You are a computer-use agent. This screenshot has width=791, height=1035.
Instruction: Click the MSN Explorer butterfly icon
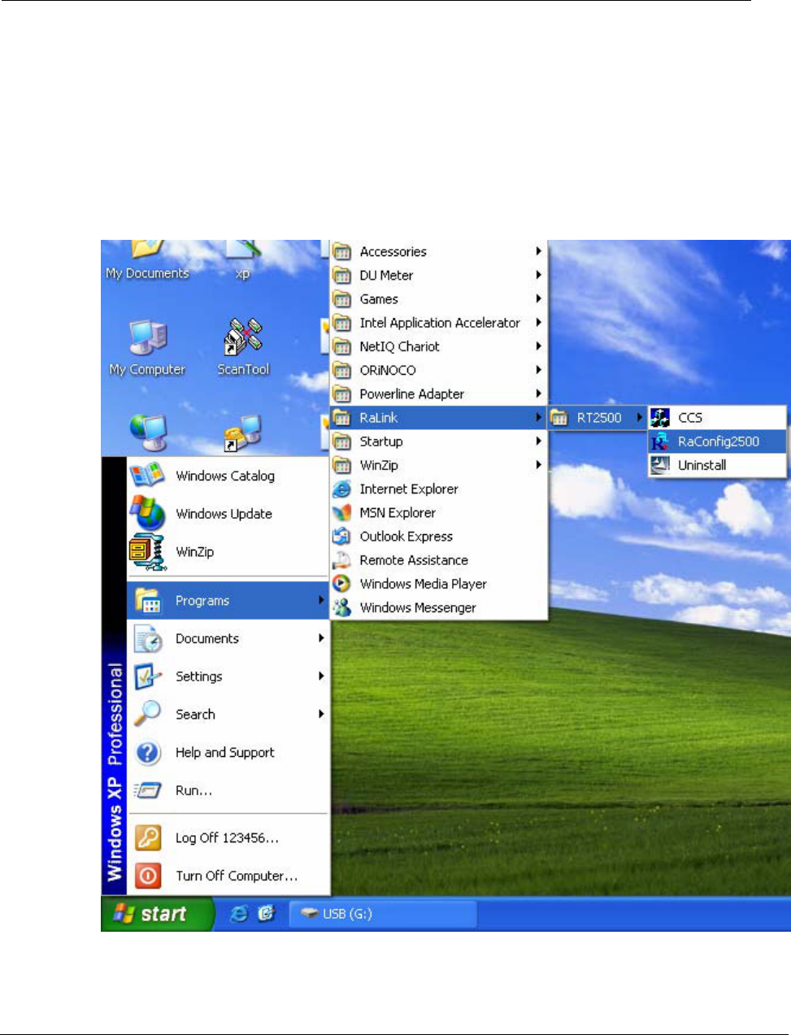coord(343,512)
